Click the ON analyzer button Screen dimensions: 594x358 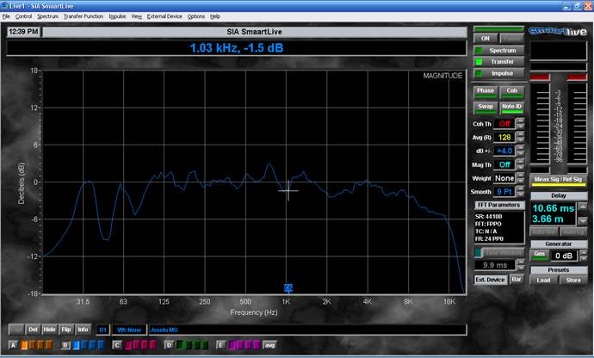point(486,38)
